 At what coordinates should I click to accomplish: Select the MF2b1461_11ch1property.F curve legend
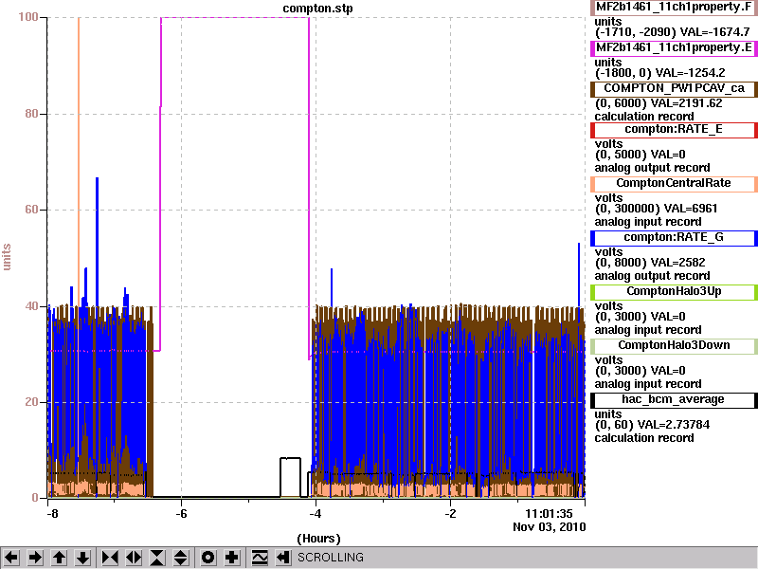(674, 8)
